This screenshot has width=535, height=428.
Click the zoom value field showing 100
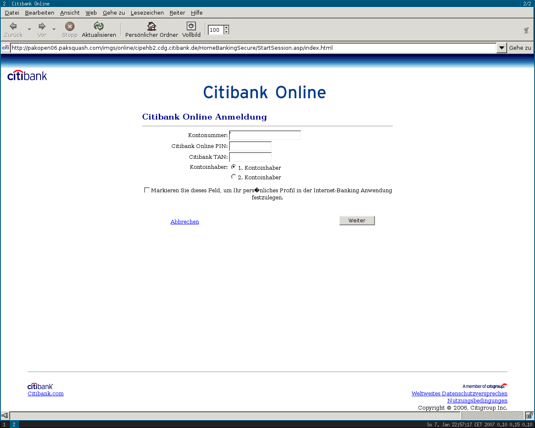tap(216, 30)
